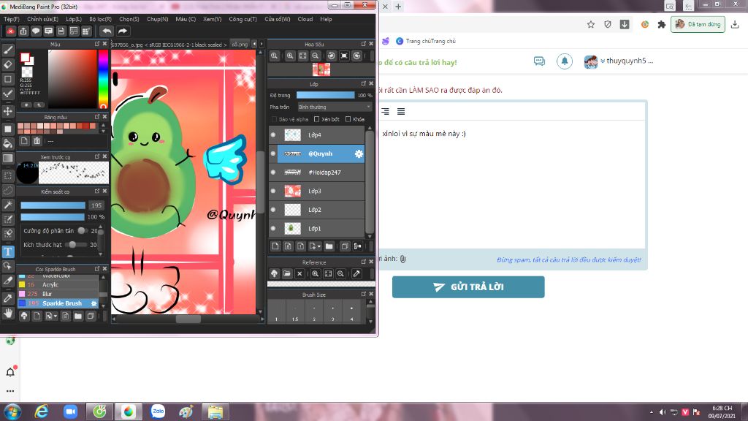The height and width of the screenshot is (421, 748).
Task: Hide the Lớp2 layer
Action: [x=273, y=210]
